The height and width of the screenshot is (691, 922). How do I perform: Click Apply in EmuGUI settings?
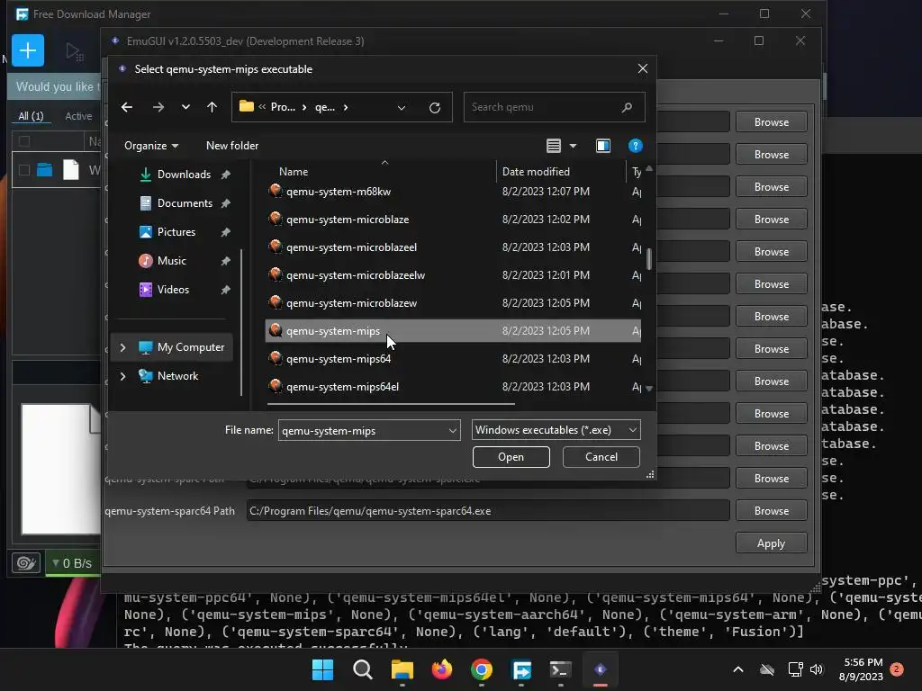pyautogui.click(x=771, y=543)
